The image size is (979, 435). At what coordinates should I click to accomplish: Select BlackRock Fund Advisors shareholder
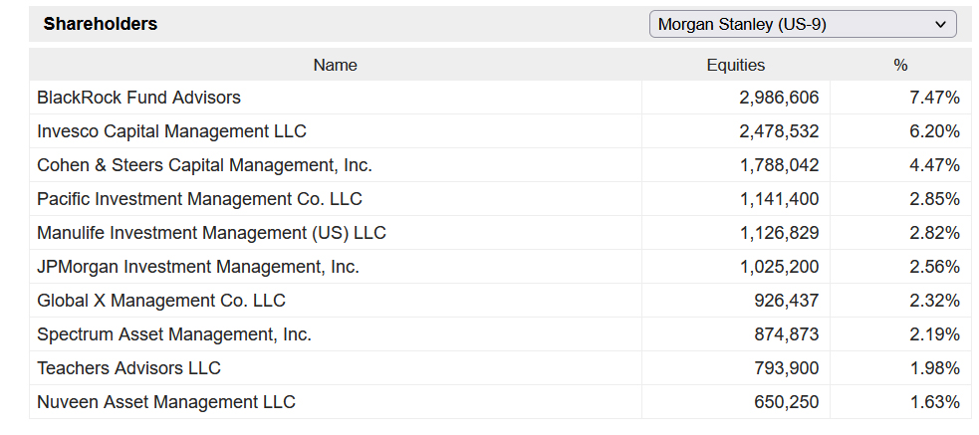[x=138, y=98]
